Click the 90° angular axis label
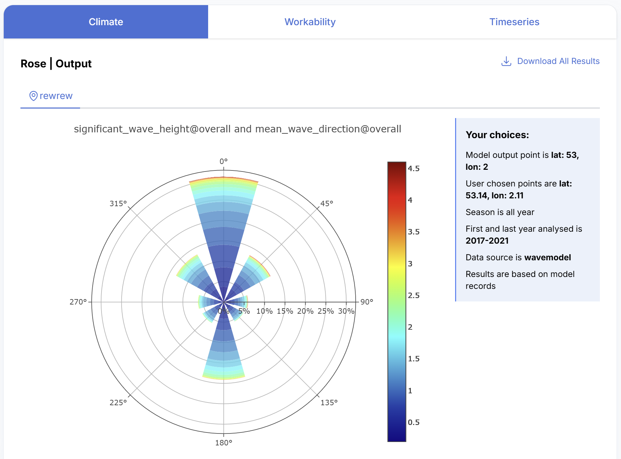621x459 pixels. [x=367, y=302]
